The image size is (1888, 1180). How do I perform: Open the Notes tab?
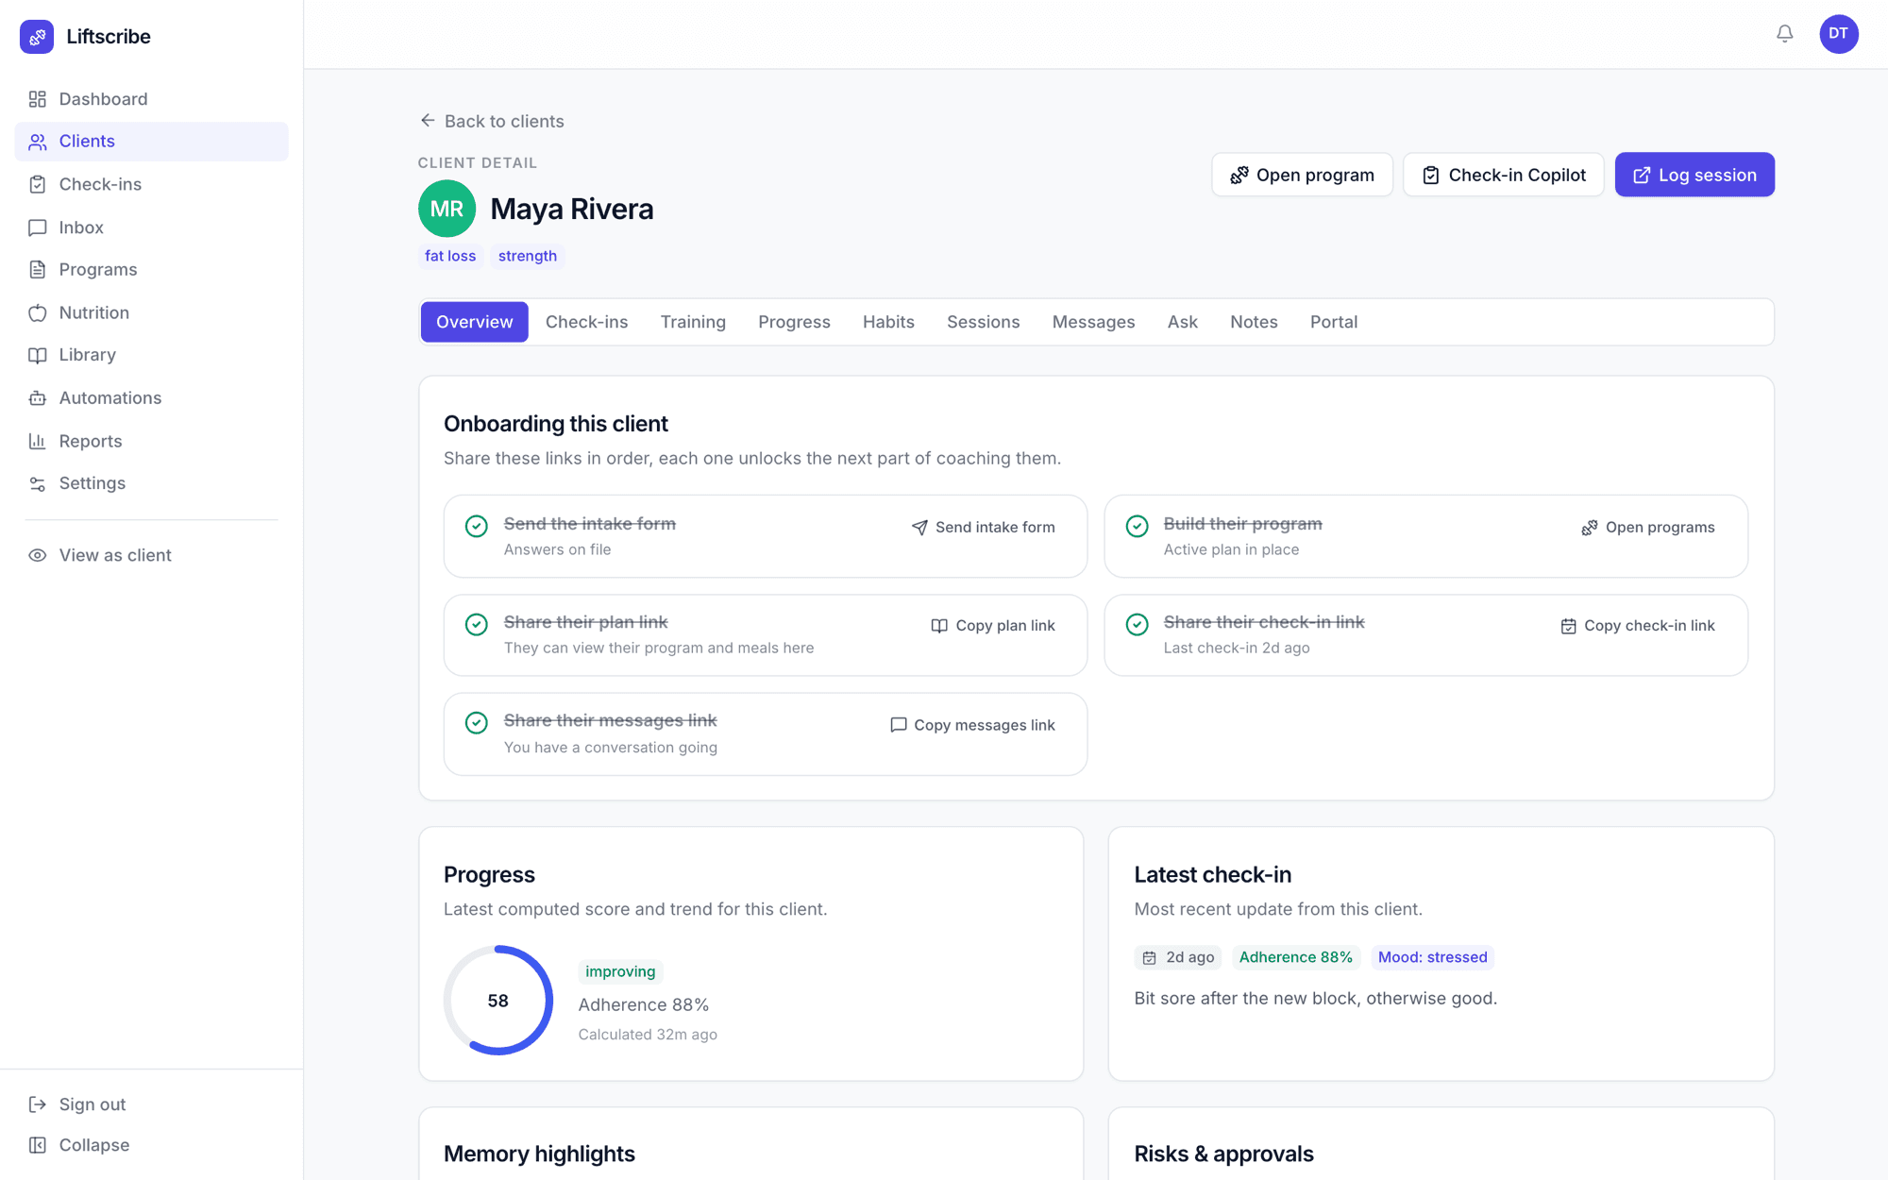tap(1254, 322)
